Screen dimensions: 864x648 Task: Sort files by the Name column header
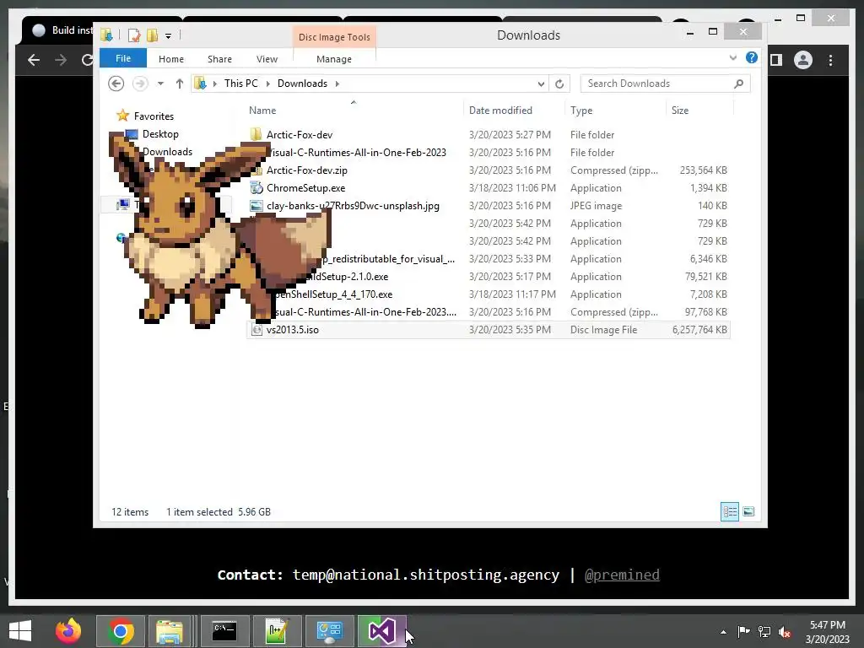click(x=262, y=111)
